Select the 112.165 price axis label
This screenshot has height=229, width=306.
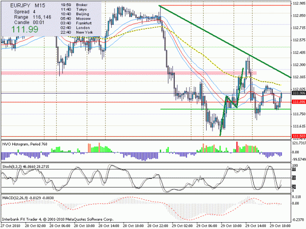pyautogui.click(x=299, y=77)
